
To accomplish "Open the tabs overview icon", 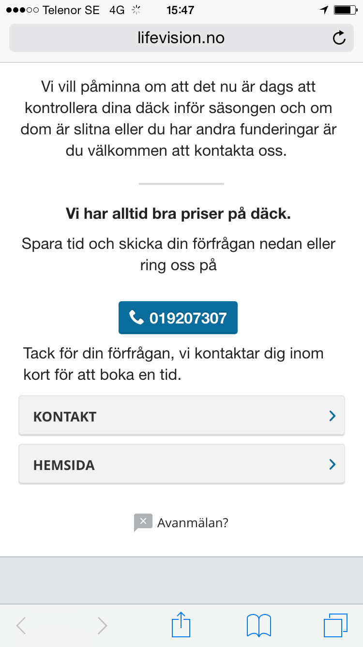I will [335, 626].
